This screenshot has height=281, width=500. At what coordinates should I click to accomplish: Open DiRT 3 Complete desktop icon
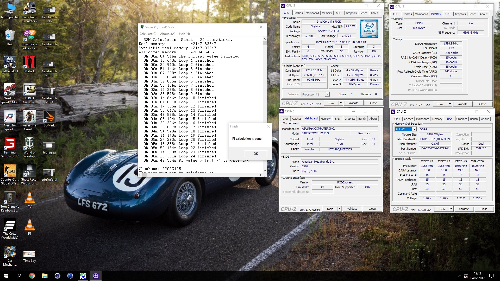pos(29,93)
